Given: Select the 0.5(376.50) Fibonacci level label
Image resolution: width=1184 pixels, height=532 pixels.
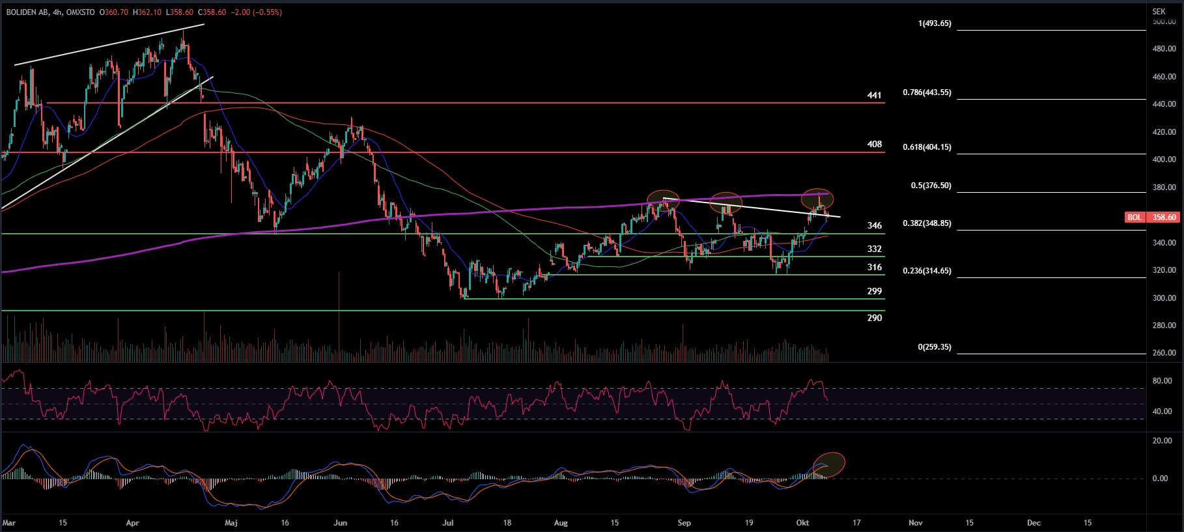Looking at the screenshot, I should pos(931,186).
